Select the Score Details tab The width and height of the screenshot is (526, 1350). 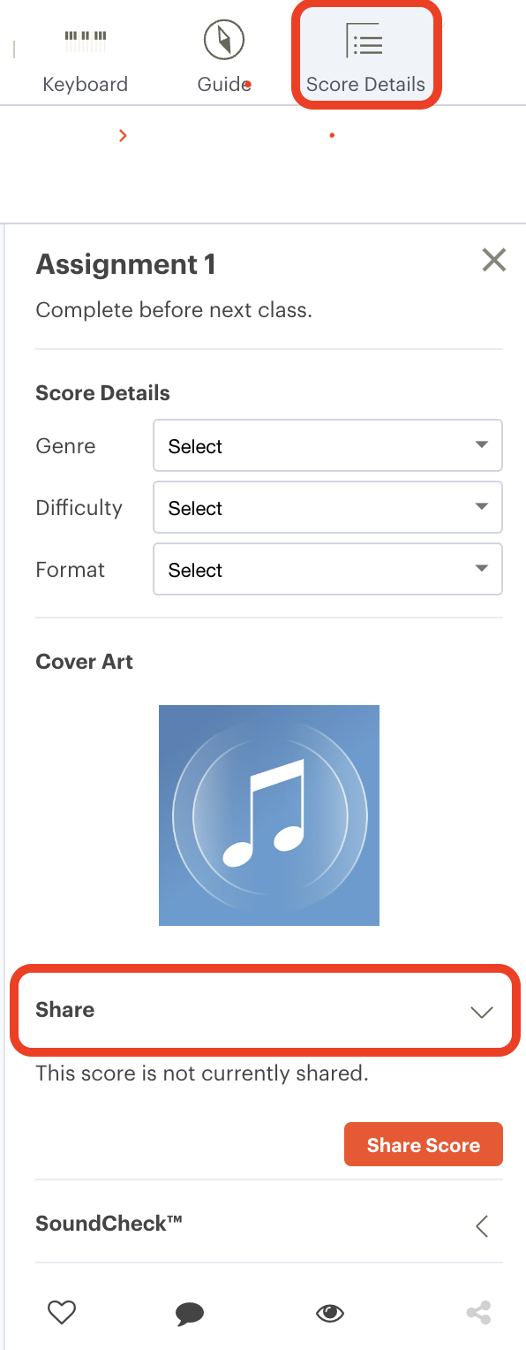coord(365,57)
